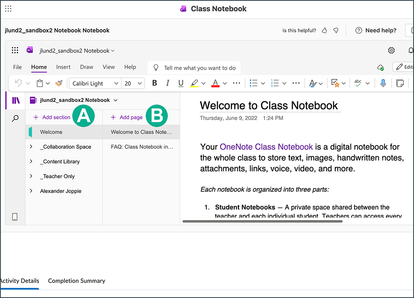Click Add page
The width and height of the screenshot is (414, 298).
(127, 117)
